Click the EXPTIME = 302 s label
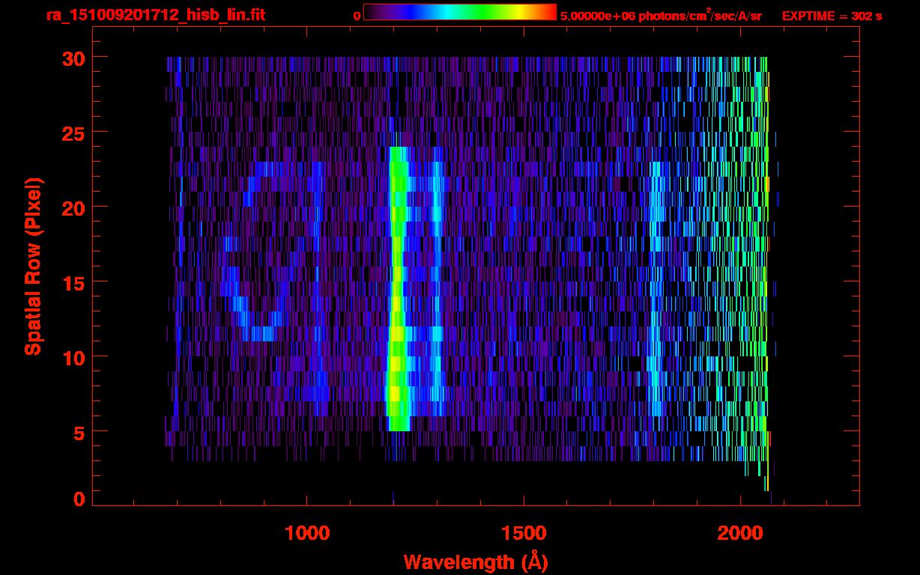The width and height of the screenshot is (920, 575). click(x=832, y=16)
